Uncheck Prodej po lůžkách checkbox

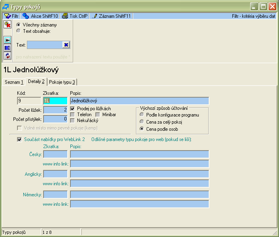pyautogui.click(x=72, y=109)
